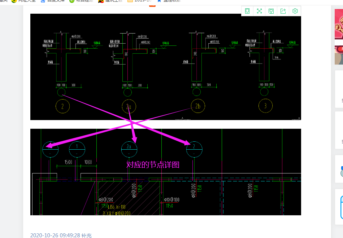Open settings gear in image toolbar
343x238 pixels.
[295, 11]
